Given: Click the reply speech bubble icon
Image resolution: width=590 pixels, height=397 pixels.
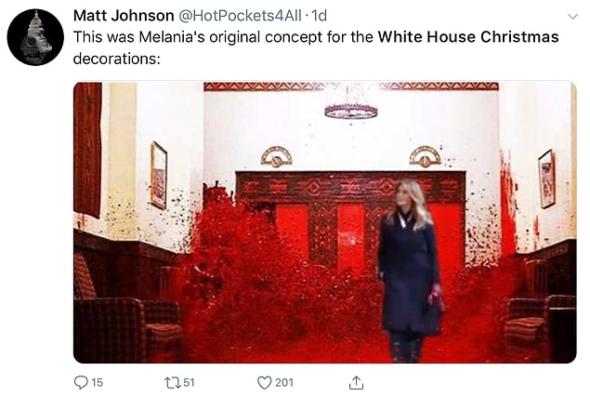Looking at the screenshot, I should tap(81, 382).
